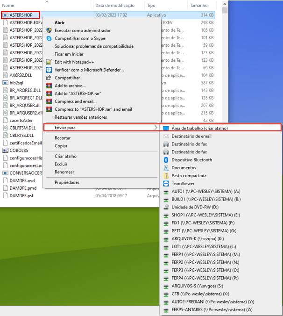Screen dimensions: 283x316
Task: Click the COBOL85 file icon
Action: point(6,151)
